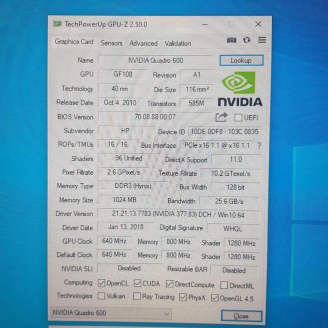The image size is (328, 328).
Task: Toggle the PhysX checkbox
Action: click(x=183, y=297)
